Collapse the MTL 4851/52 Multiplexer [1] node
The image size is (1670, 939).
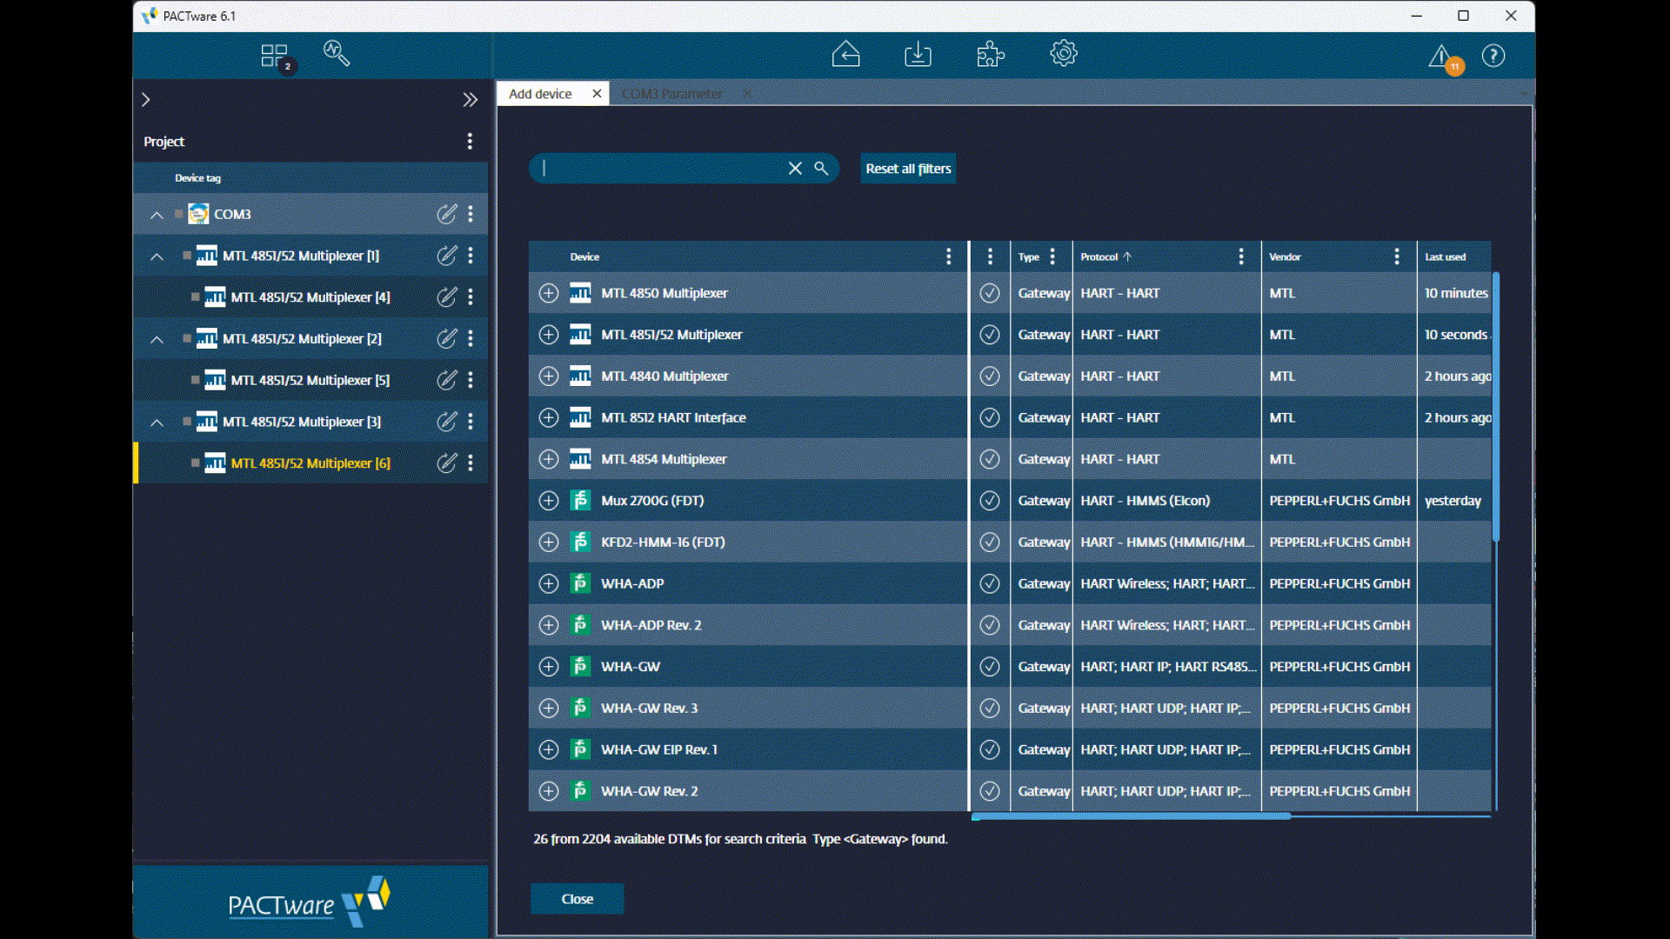157,256
